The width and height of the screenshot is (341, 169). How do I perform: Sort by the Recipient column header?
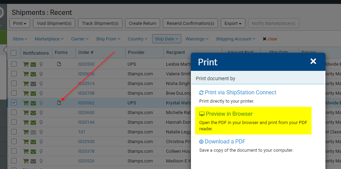pos(176,53)
